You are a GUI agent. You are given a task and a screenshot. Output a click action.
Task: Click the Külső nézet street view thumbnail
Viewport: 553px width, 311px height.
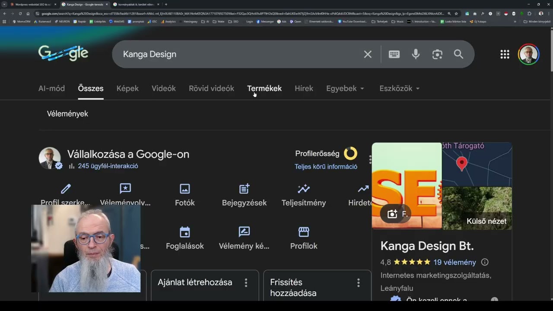point(477,208)
